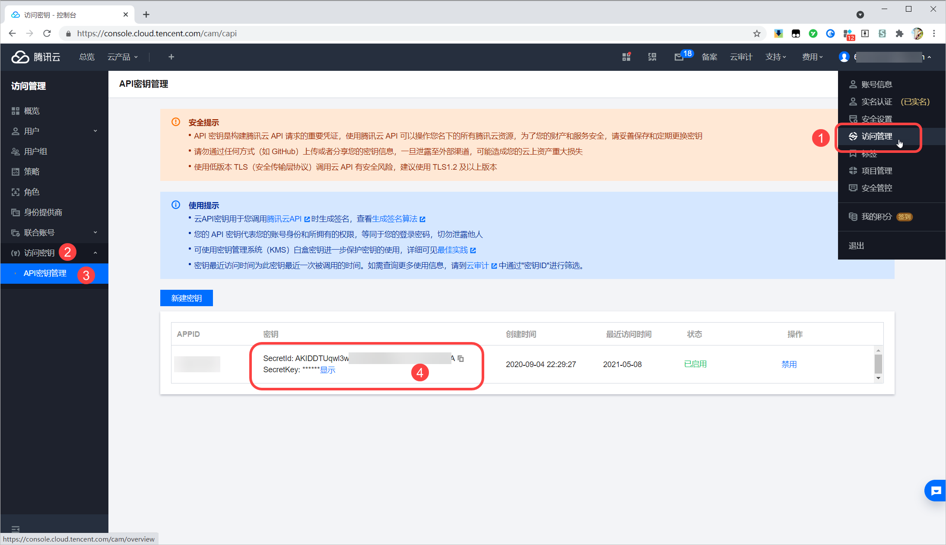946x545 pixels.
Task: Expand the 联合账号 sidebar submenu
Action: click(95, 232)
